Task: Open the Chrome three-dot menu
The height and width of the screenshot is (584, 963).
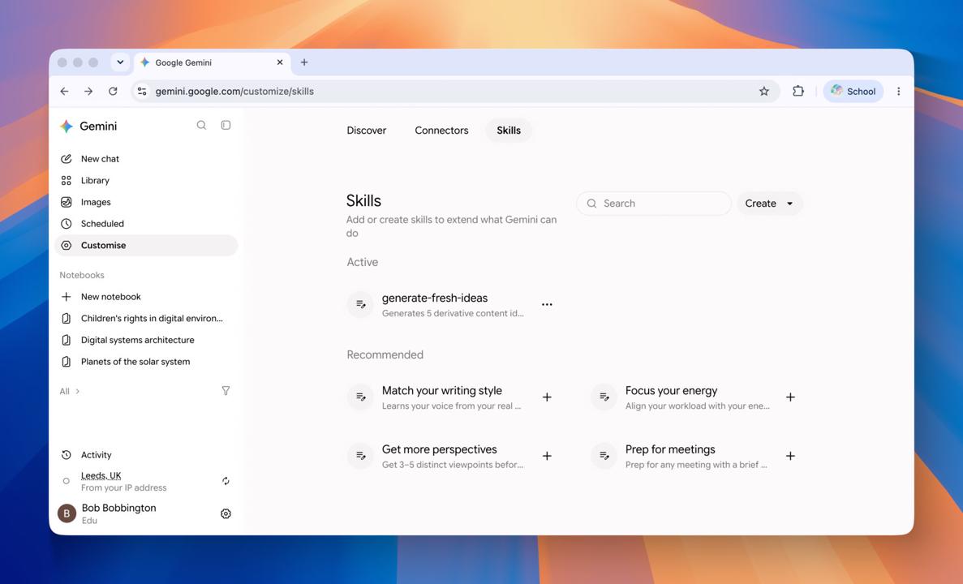Action: pyautogui.click(x=899, y=91)
